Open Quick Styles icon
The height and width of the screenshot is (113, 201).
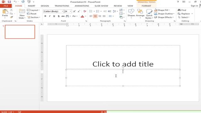point(149,11)
